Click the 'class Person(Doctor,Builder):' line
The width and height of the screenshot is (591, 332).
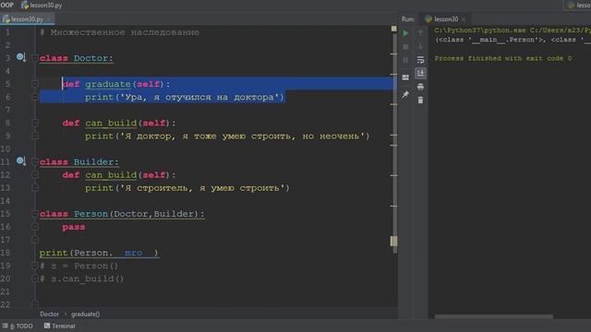122,214
